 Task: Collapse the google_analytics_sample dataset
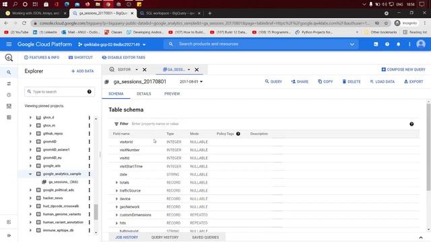pyautogui.click(x=30, y=174)
